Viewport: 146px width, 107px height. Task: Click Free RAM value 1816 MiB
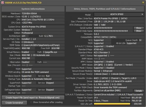[55, 48]
